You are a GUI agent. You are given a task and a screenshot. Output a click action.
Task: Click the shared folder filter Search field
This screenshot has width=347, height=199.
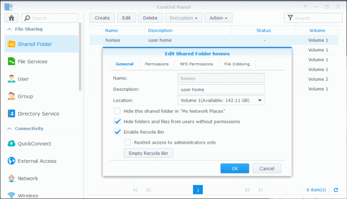point(313,18)
